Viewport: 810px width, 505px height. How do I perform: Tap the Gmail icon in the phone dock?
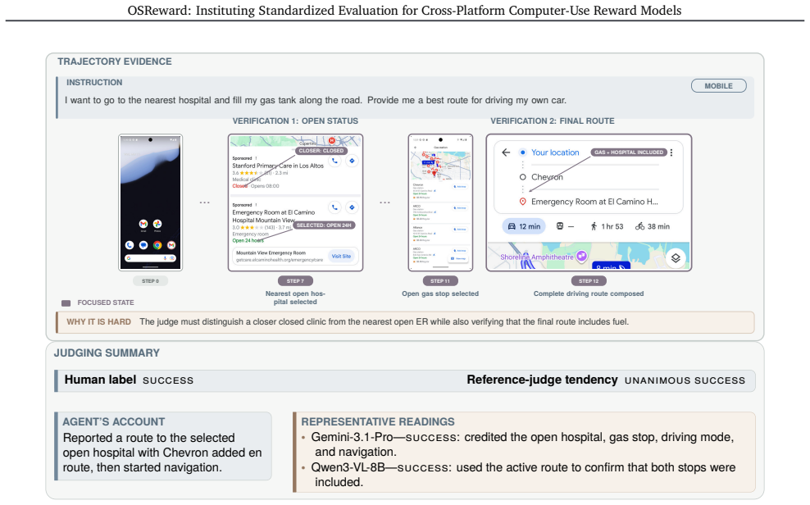(171, 245)
